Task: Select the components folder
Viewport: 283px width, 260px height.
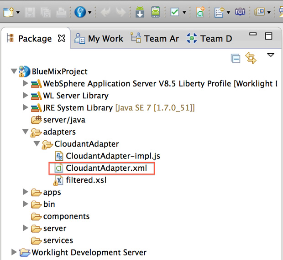Action: point(66,216)
